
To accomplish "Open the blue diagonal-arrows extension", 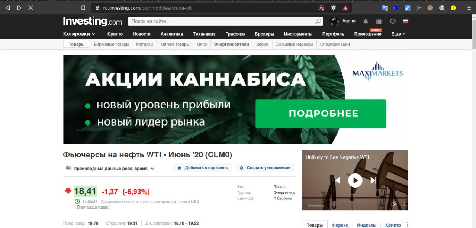I will (x=408, y=7).
